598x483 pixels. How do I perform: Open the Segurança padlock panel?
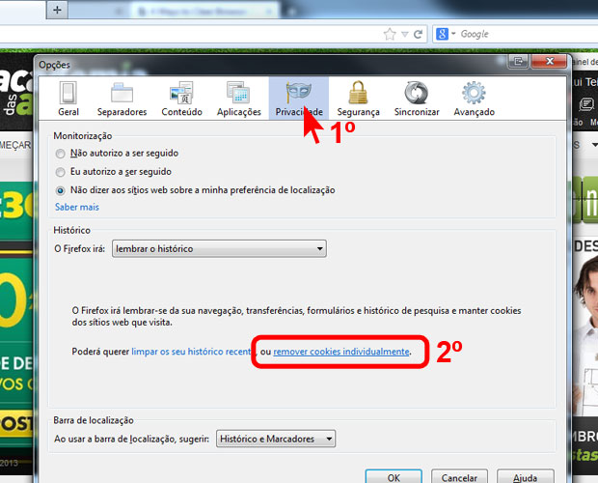coord(358,99)
